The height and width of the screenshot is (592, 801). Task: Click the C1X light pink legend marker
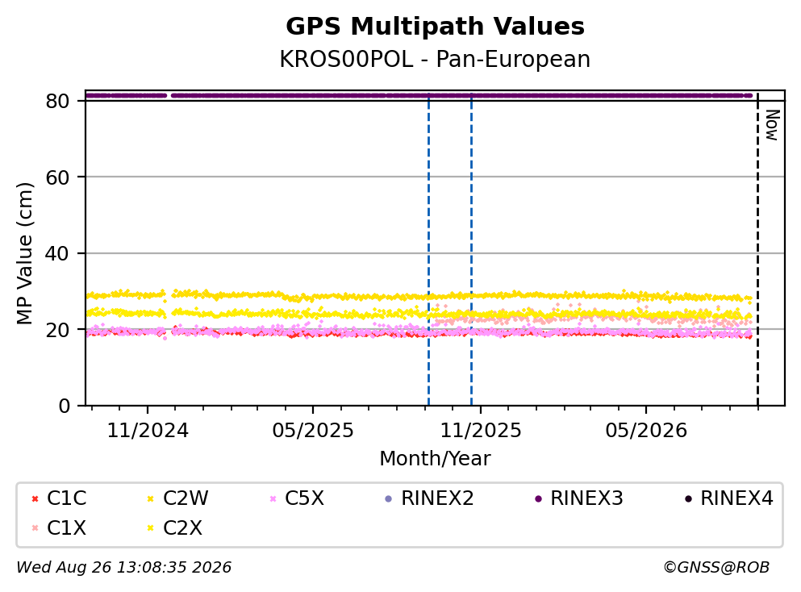click(x=35, y=527)
